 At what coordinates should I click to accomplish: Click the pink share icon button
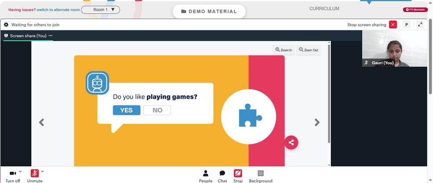click(291, 143)
